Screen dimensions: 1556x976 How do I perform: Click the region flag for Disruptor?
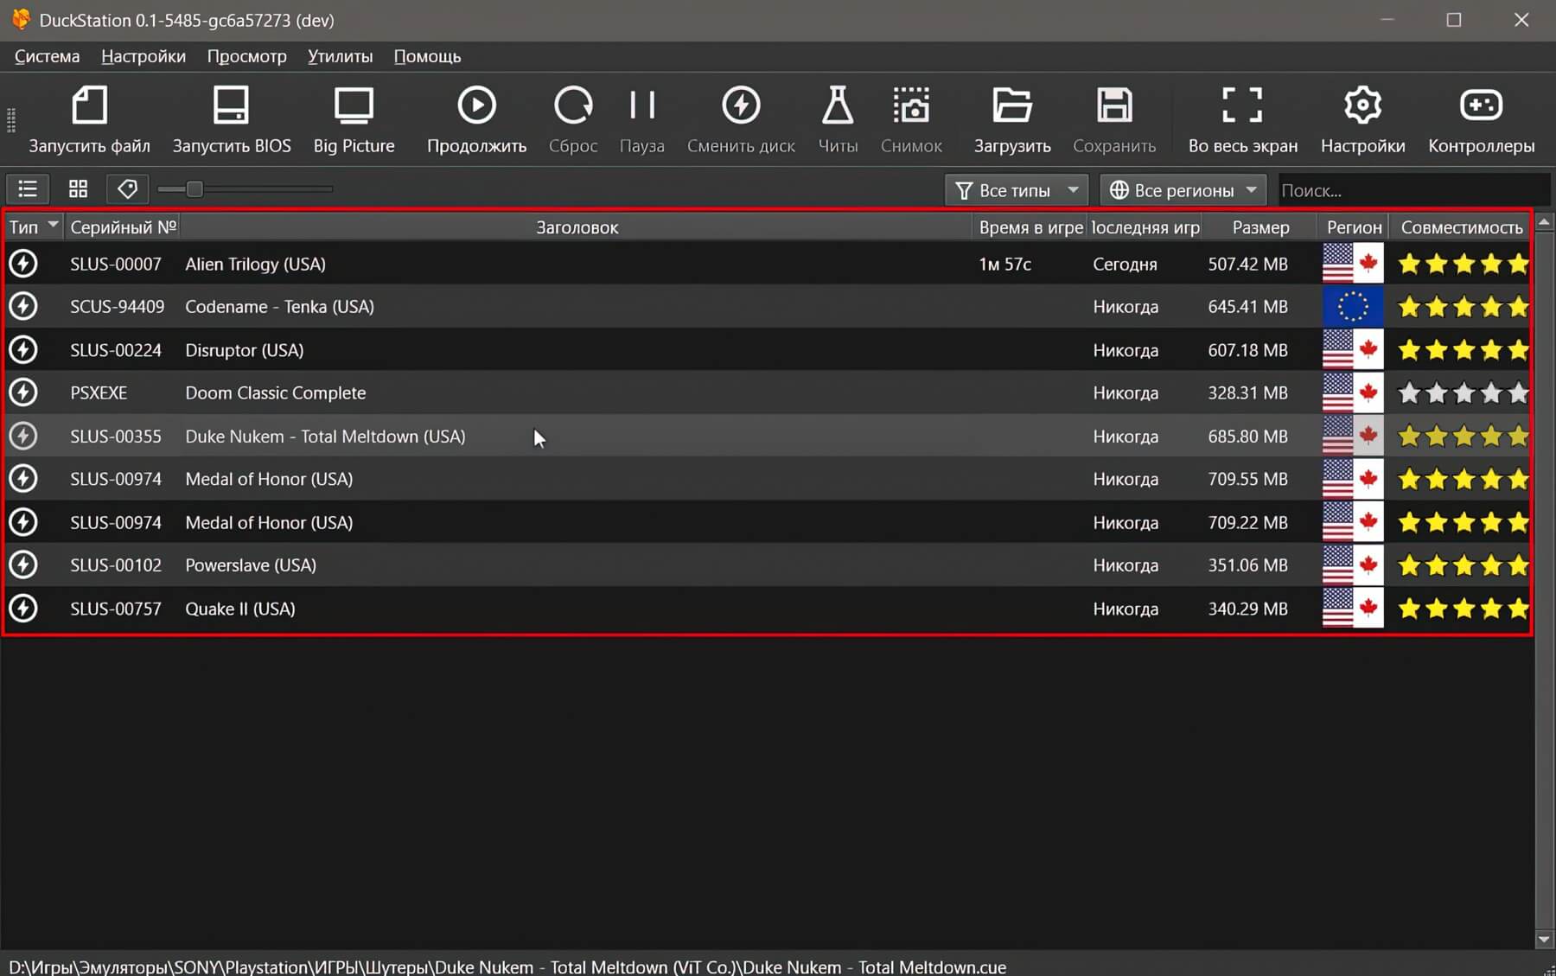click(x=1353, y=350)
